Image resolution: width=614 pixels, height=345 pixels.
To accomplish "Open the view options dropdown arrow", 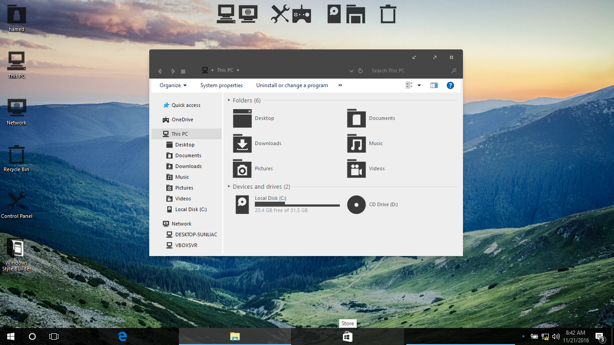I will pos(419,85).
